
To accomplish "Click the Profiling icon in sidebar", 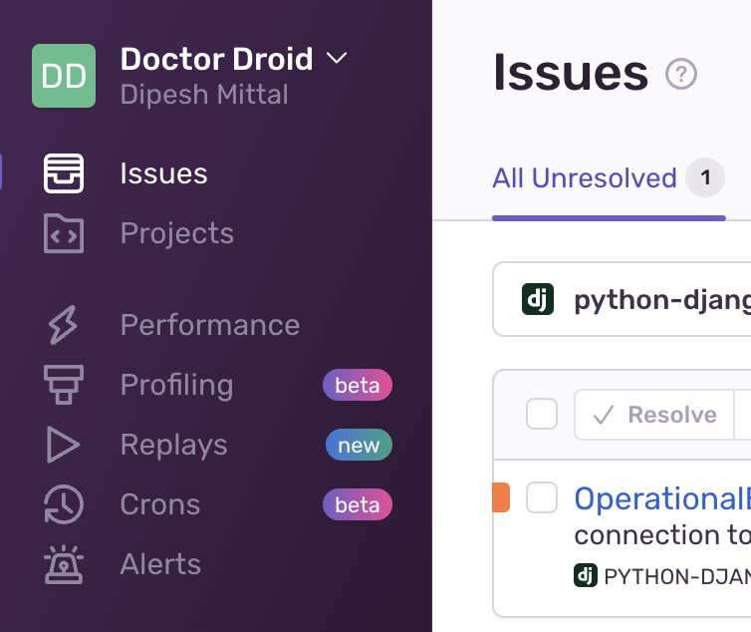I will pyautogui.click(x=64, y=385).
